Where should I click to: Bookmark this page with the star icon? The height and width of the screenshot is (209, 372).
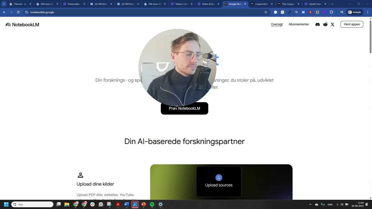pos(266,12)
